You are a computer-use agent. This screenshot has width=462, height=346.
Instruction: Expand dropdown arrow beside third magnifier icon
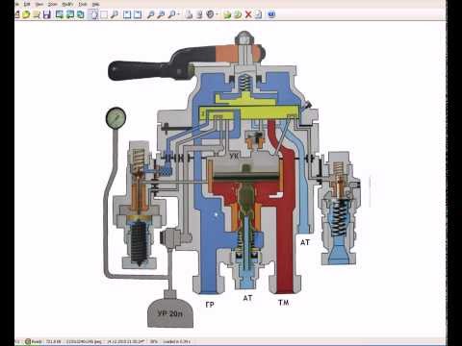pos(178,14)
